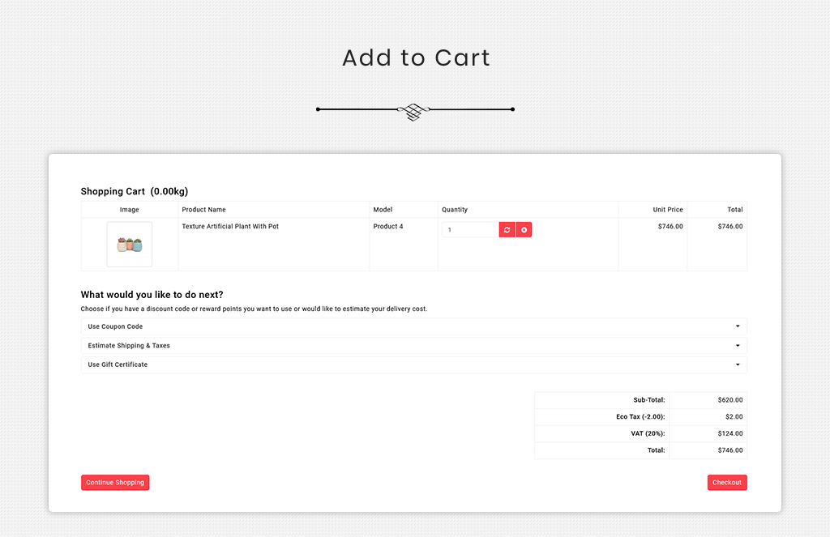The height and width of the screenshot is (537, 830).
Task: Click the decorative ornament under Add to Cart
Action: point(415,110)
